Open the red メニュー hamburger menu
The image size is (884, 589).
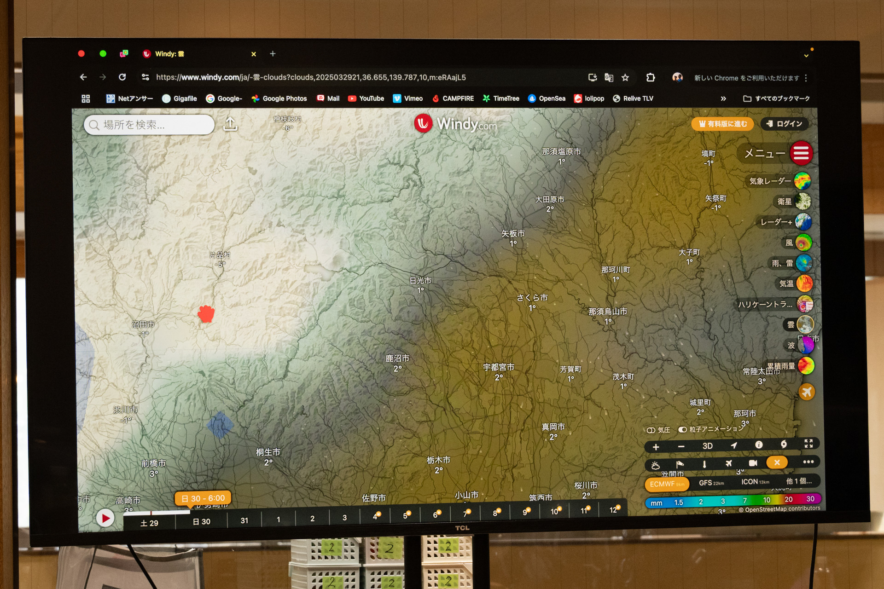coord(801,153)
